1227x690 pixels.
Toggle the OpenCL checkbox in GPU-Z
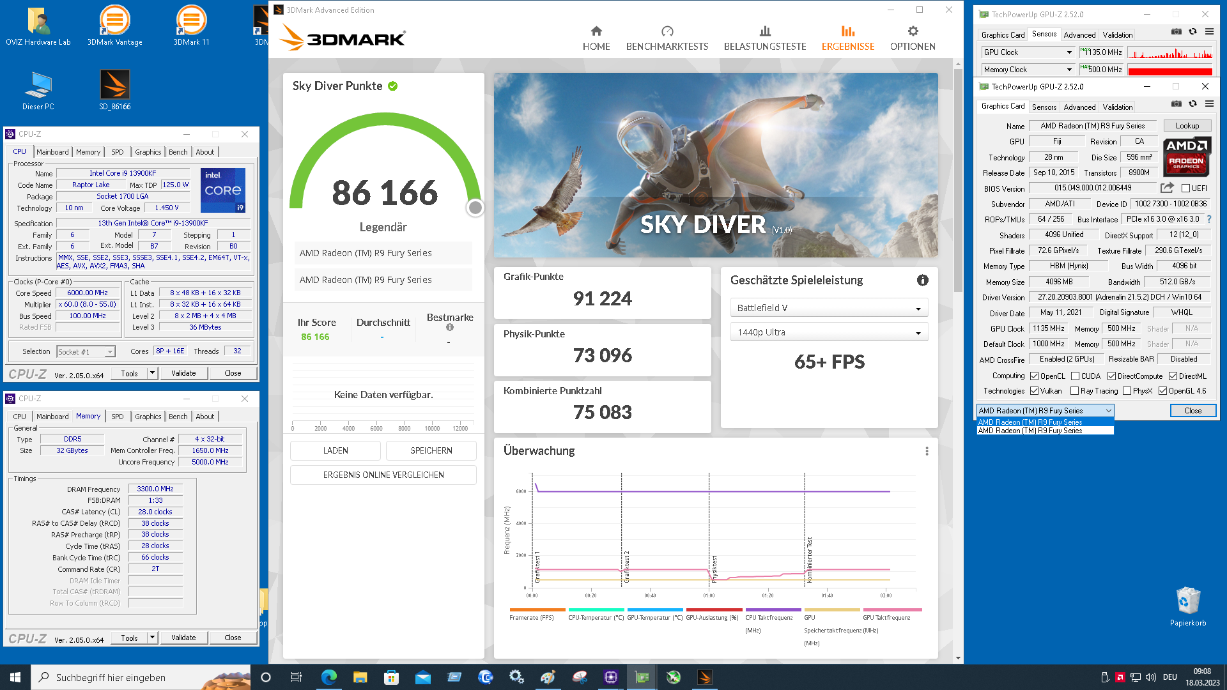[x=1034, y=376]
